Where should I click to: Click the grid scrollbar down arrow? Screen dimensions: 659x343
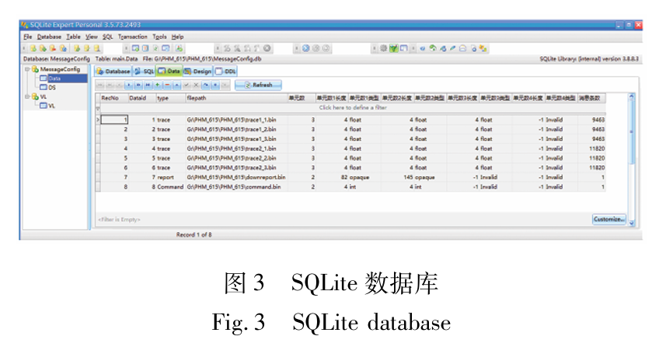coord(631,223)
